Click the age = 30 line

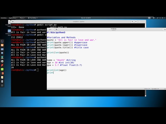(x=60, y=63)
